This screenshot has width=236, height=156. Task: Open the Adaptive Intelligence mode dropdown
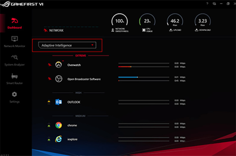pyautogui.click(x=67, y=45)
